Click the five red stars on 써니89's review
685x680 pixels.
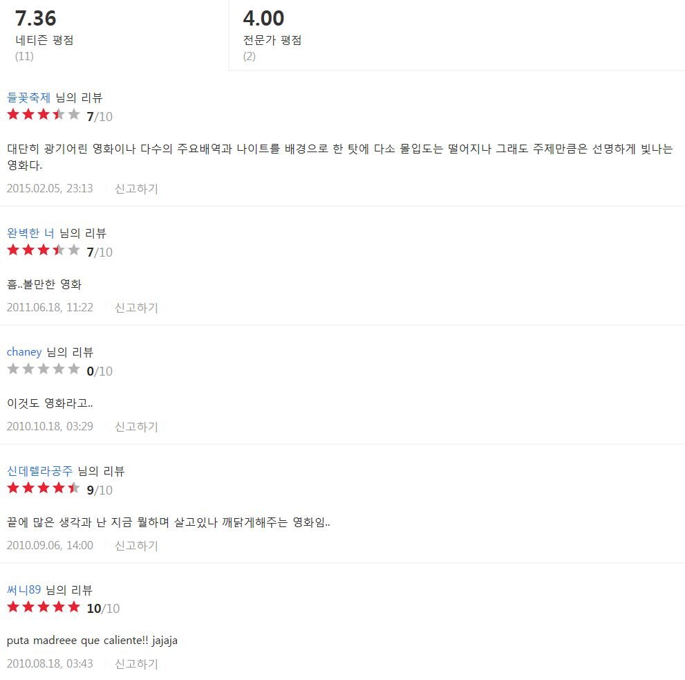(x=44, y=607)
